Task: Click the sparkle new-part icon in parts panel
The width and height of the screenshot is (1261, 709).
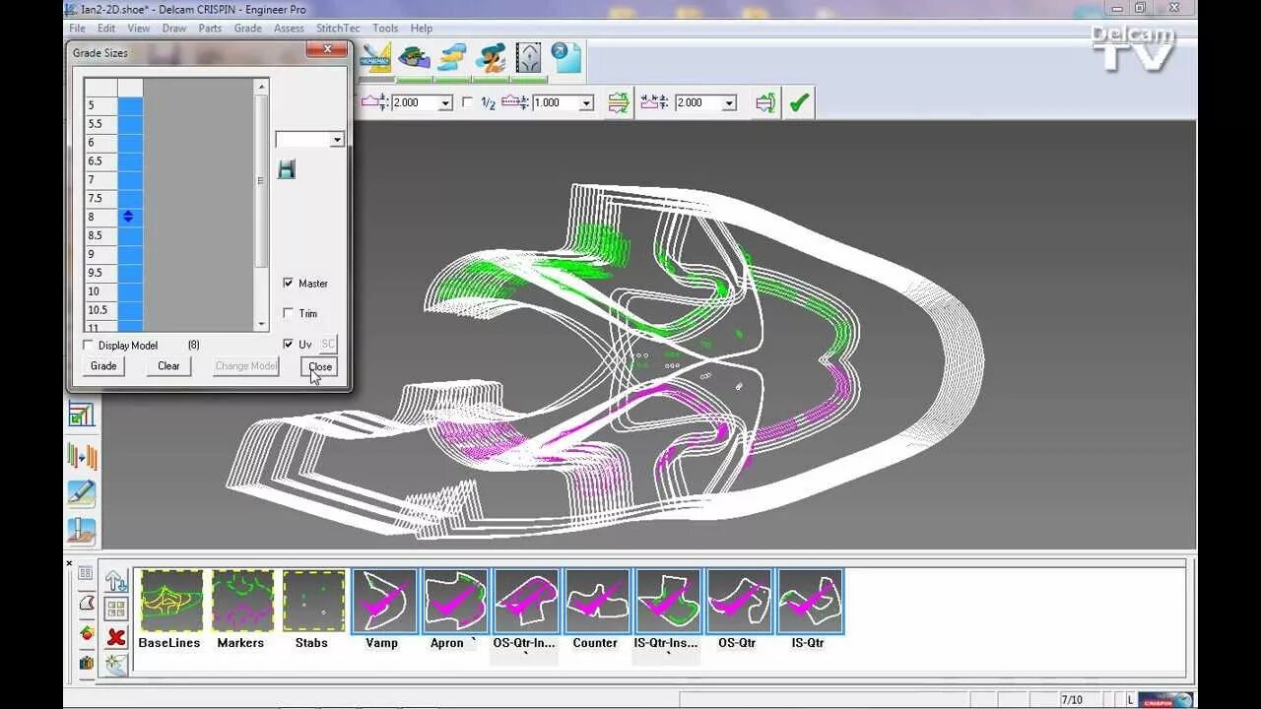Action: [116, 665]
